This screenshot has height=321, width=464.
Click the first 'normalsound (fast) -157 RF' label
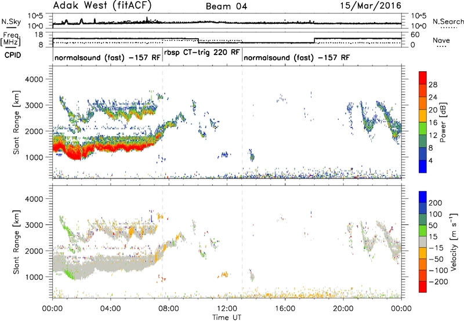pos(107,57)
